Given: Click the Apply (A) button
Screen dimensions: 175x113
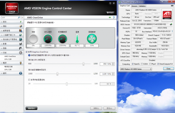Looking at the screenshot, I should 109,108.
